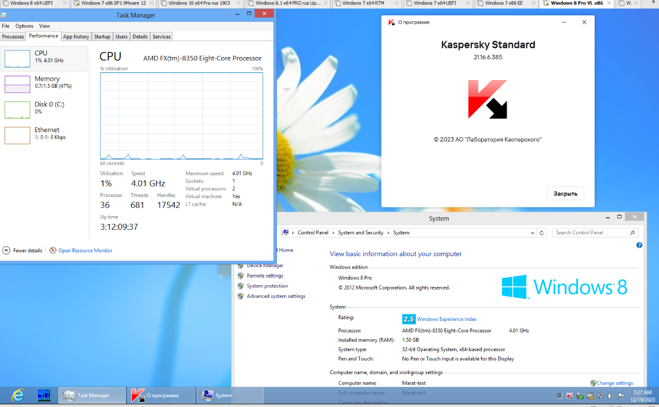Click the Kaspersky title bar icon
This screenshot has height=407, width=659.
click(392, 22)
